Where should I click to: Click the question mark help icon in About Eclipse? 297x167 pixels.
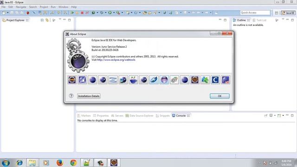(x=71, y=96)
